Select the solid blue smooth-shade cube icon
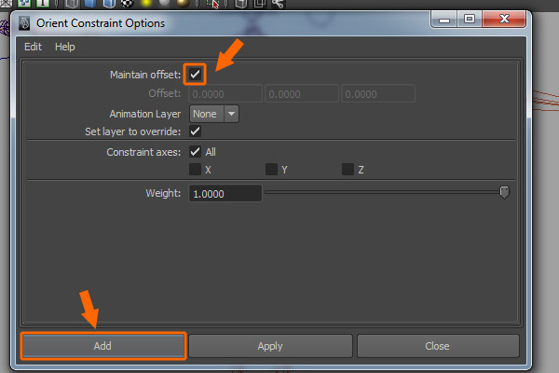 (x=90, y=4)
